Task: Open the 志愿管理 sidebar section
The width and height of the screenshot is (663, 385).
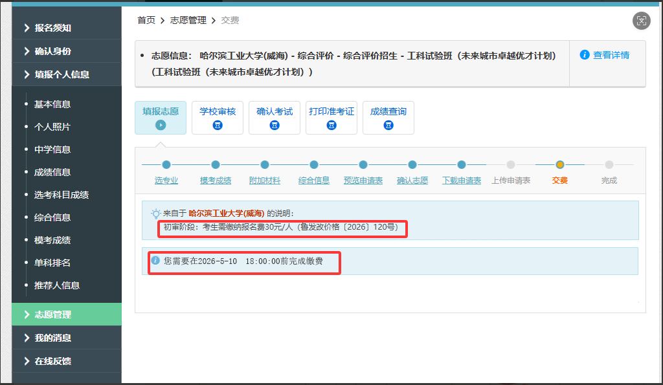Action: [x=67, y=314]
